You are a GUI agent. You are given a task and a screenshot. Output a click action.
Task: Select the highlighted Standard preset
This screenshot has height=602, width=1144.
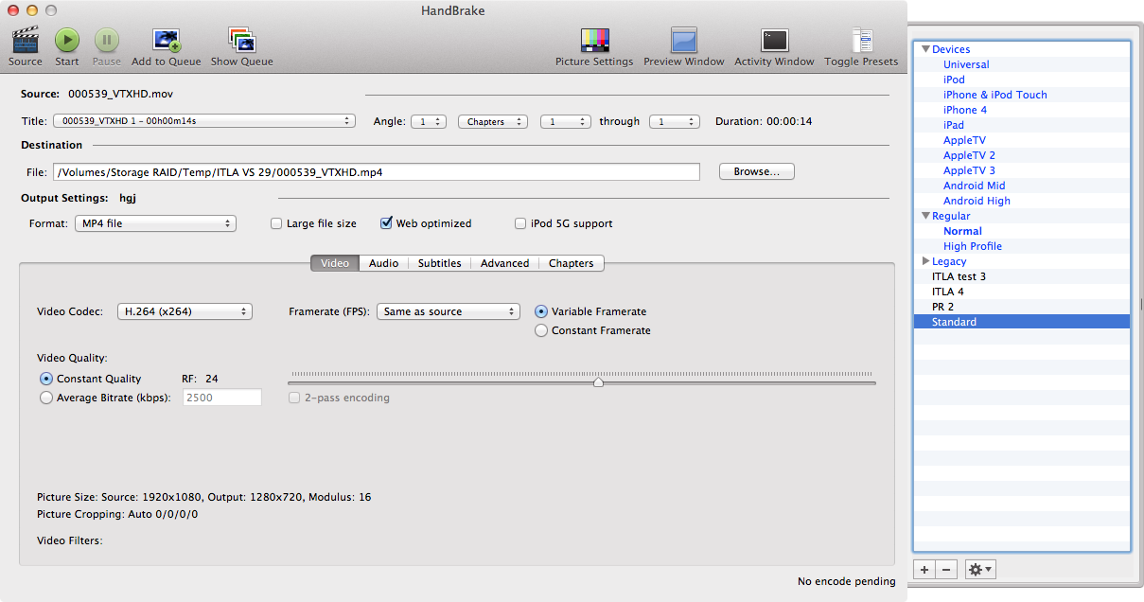click(x=1022, y=322)
